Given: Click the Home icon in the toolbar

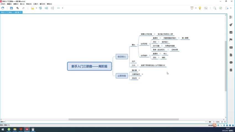Looking at the screenshot, I should [3, 8].
